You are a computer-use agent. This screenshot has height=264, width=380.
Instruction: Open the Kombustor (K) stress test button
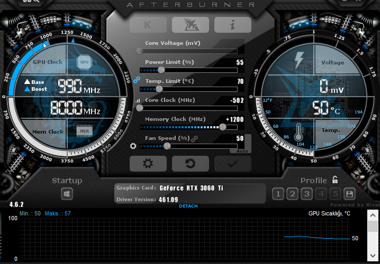tap(148, 25)
